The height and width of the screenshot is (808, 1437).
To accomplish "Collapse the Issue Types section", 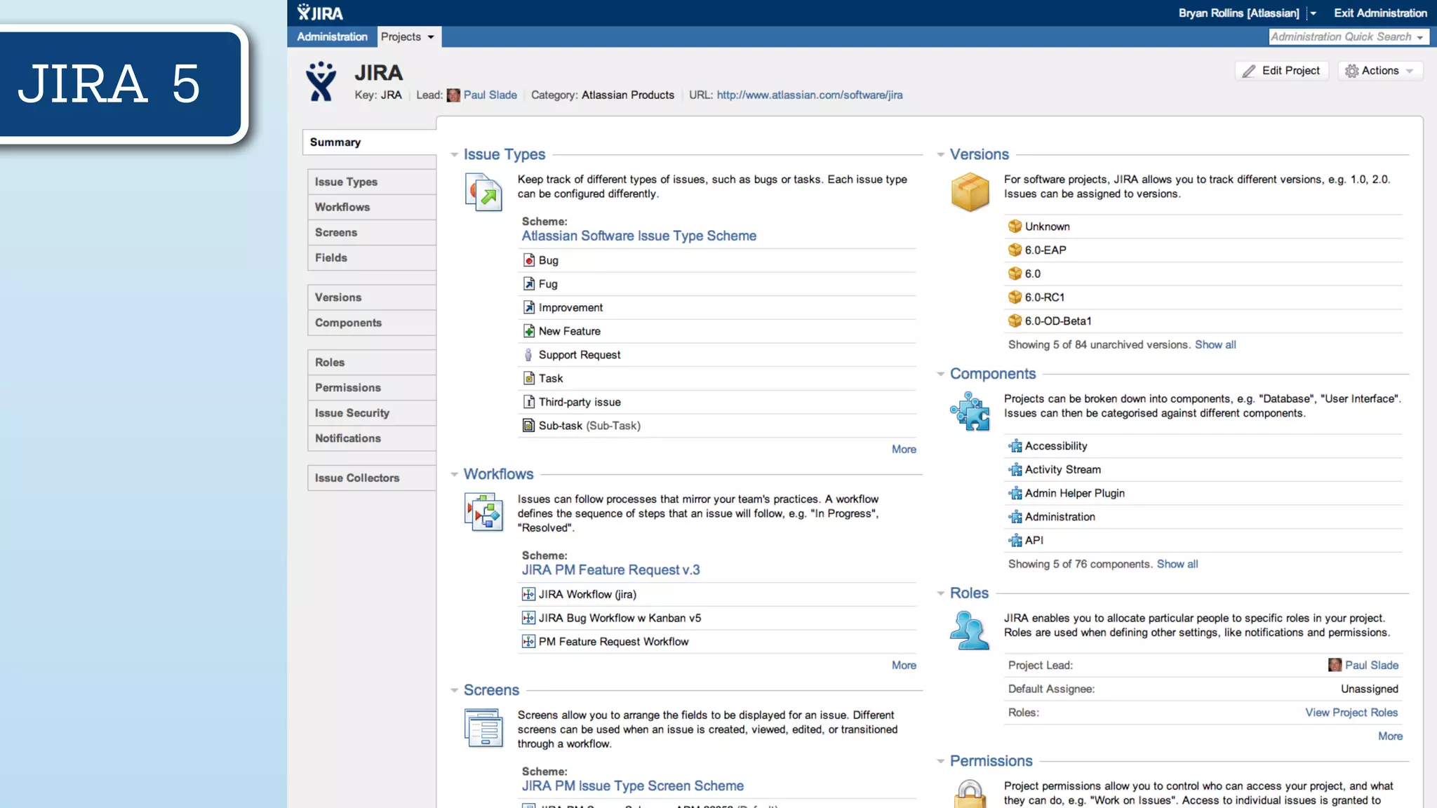I will 454,155.
